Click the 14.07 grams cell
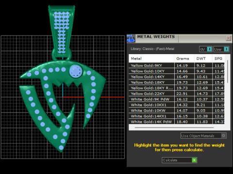Screen dimensions: 233x174 click(184, 111)
